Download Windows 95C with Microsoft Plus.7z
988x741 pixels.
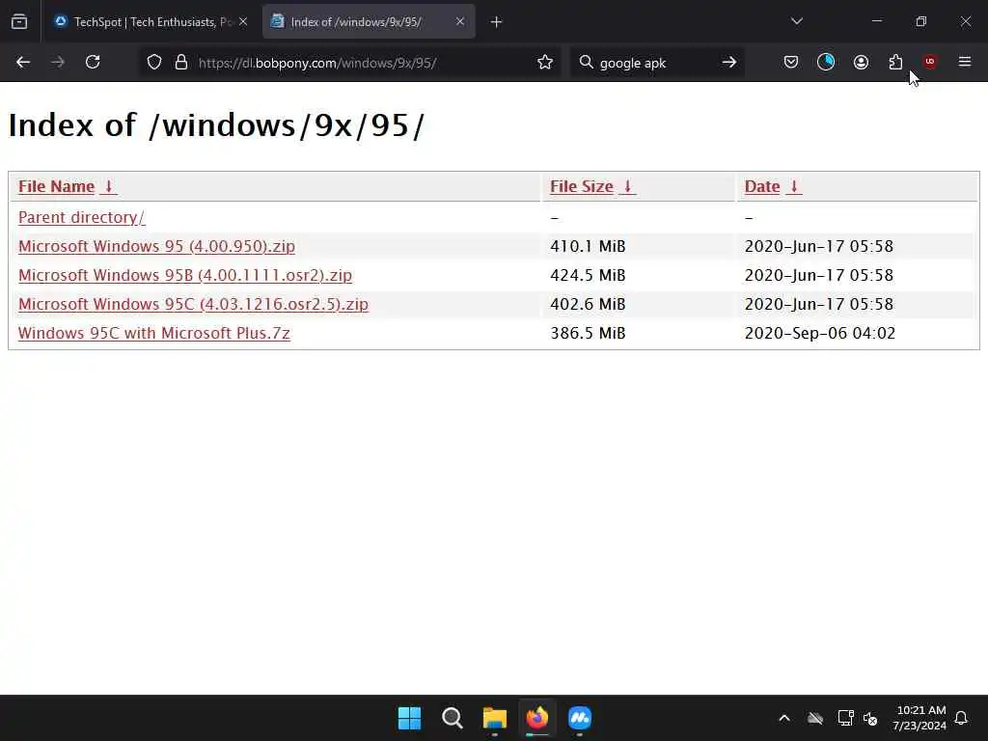click(x=153, y=333)
